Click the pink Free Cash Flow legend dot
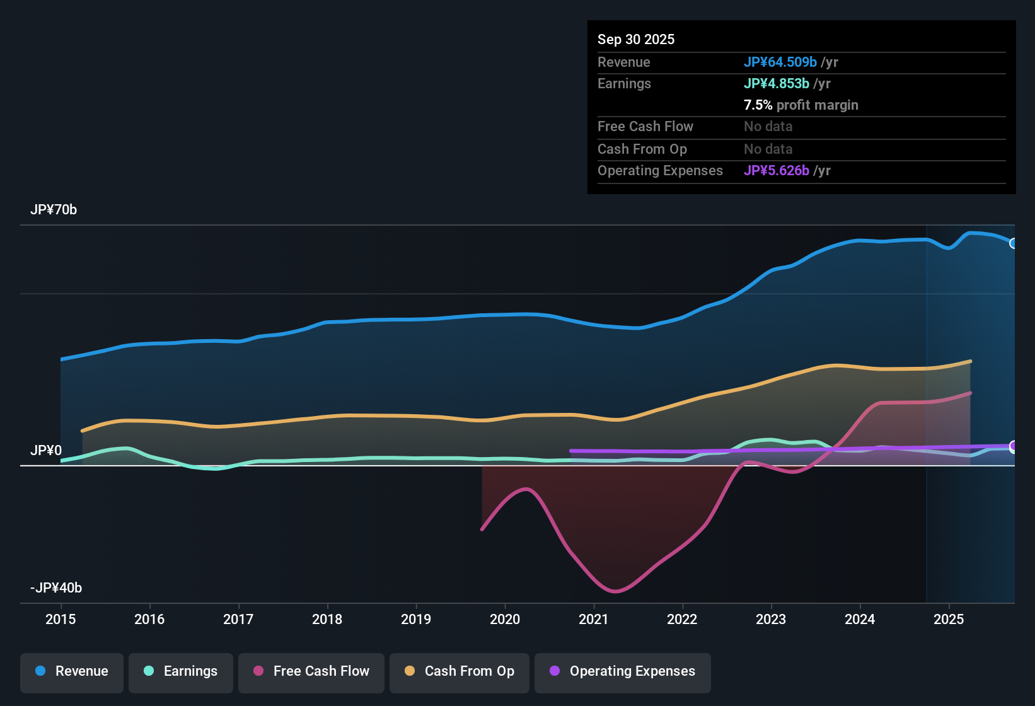1035x706 pixels. point(258,672)
